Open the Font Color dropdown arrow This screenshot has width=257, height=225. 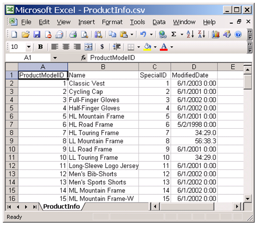click(172, 47)
